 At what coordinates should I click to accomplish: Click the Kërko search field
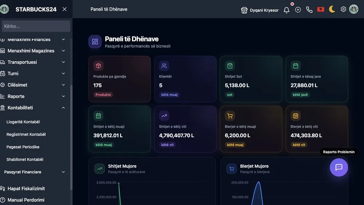[36, 26]
